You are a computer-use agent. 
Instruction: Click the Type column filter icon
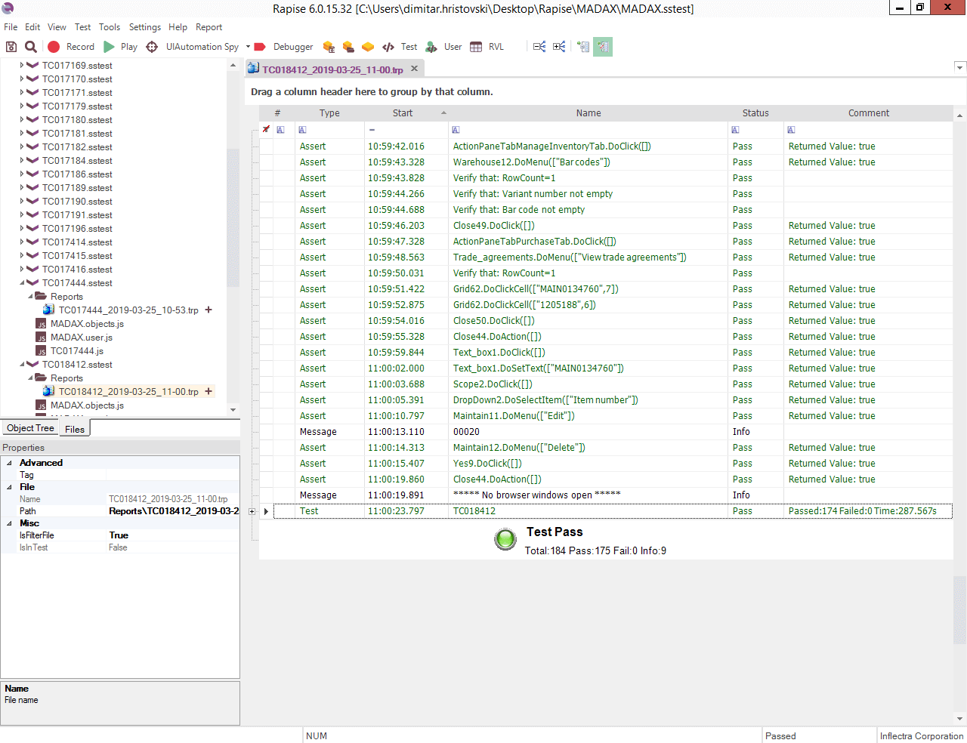[302, 130]
